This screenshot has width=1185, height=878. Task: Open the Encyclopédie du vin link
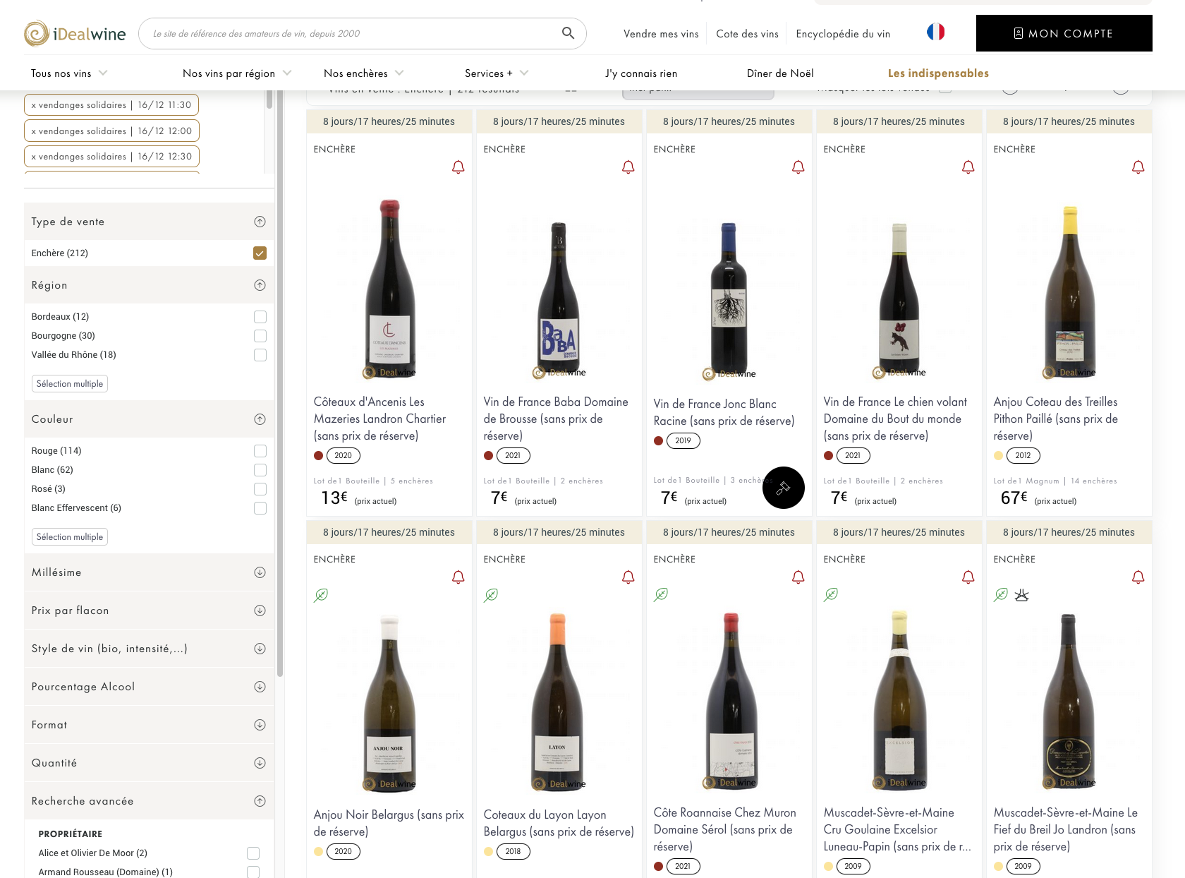pos(843,34)
